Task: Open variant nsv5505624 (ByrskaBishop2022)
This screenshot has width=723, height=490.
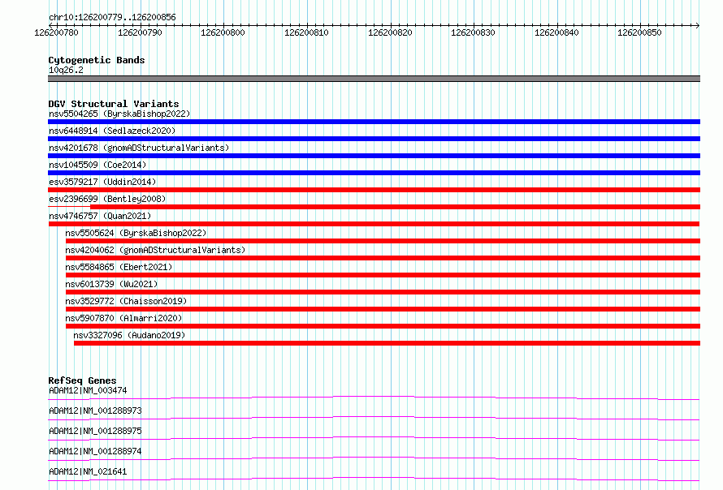Action: pos(136,233)
